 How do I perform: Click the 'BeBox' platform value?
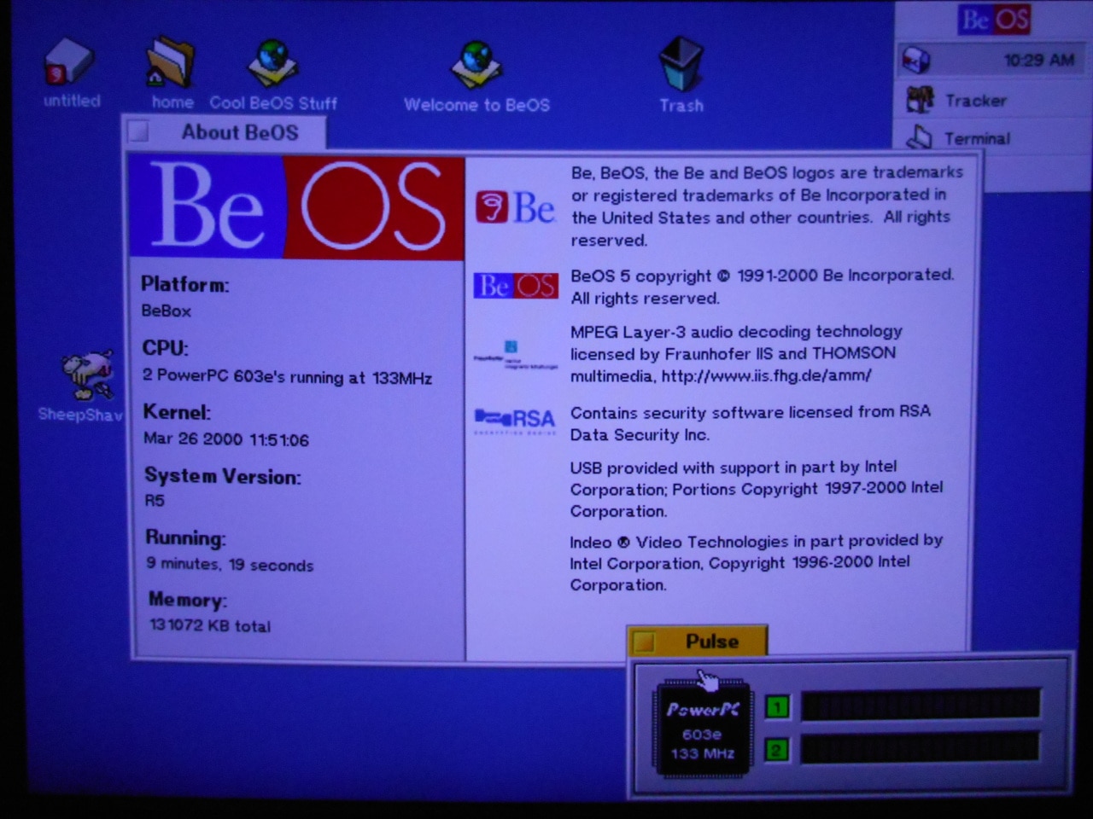[x=167, y=311]
